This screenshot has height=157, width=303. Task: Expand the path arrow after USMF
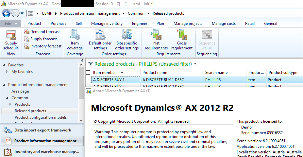pyautogui.click(x=56, y=13)
